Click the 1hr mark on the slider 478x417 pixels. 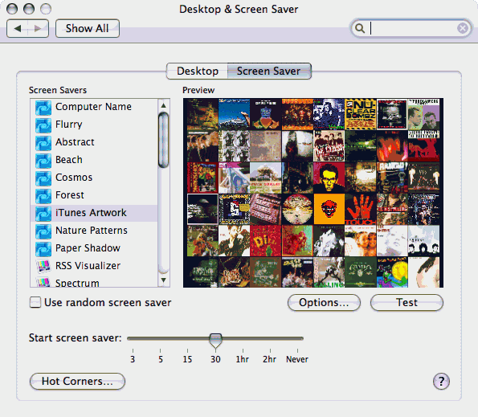243,359
